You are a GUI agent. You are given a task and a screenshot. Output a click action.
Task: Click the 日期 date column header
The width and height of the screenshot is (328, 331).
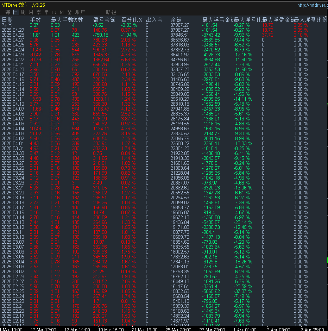(7, 20)
